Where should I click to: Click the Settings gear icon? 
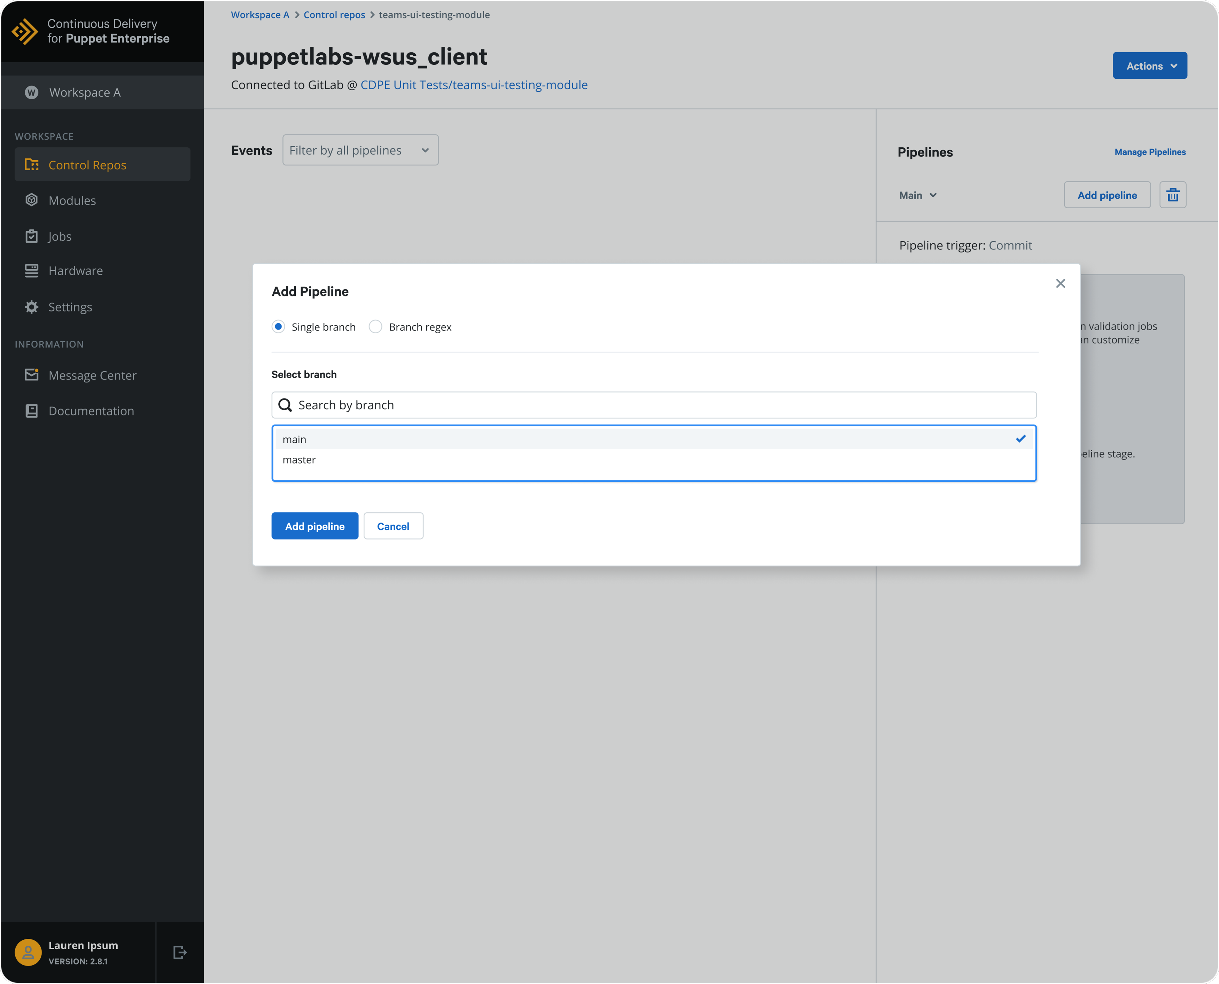point(32,307)
